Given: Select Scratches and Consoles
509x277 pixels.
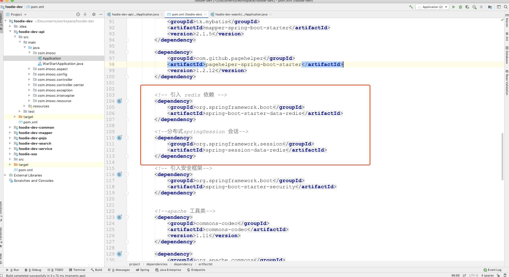Looking at the screenshot, I should 34,181.
